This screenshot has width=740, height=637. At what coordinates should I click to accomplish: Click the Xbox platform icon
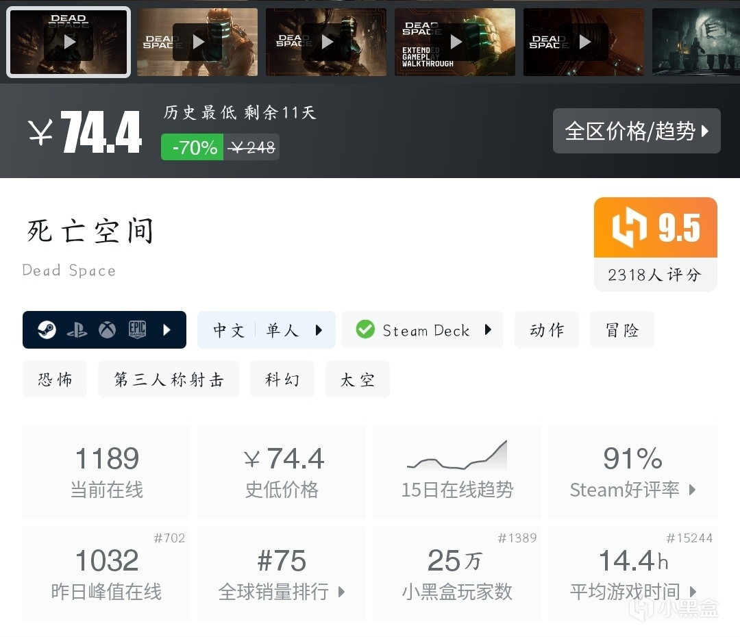pos(107,329)
